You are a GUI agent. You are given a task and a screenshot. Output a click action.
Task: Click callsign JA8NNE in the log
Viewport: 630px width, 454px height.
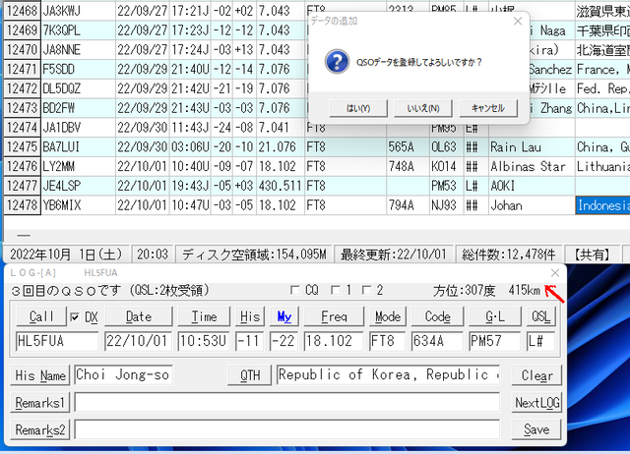(x=61, y=50)
